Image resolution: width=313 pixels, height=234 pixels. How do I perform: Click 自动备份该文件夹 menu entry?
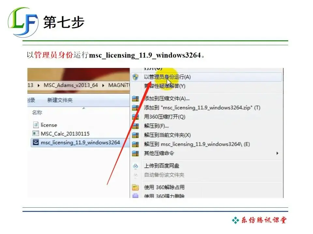click(x=164, y=175)
